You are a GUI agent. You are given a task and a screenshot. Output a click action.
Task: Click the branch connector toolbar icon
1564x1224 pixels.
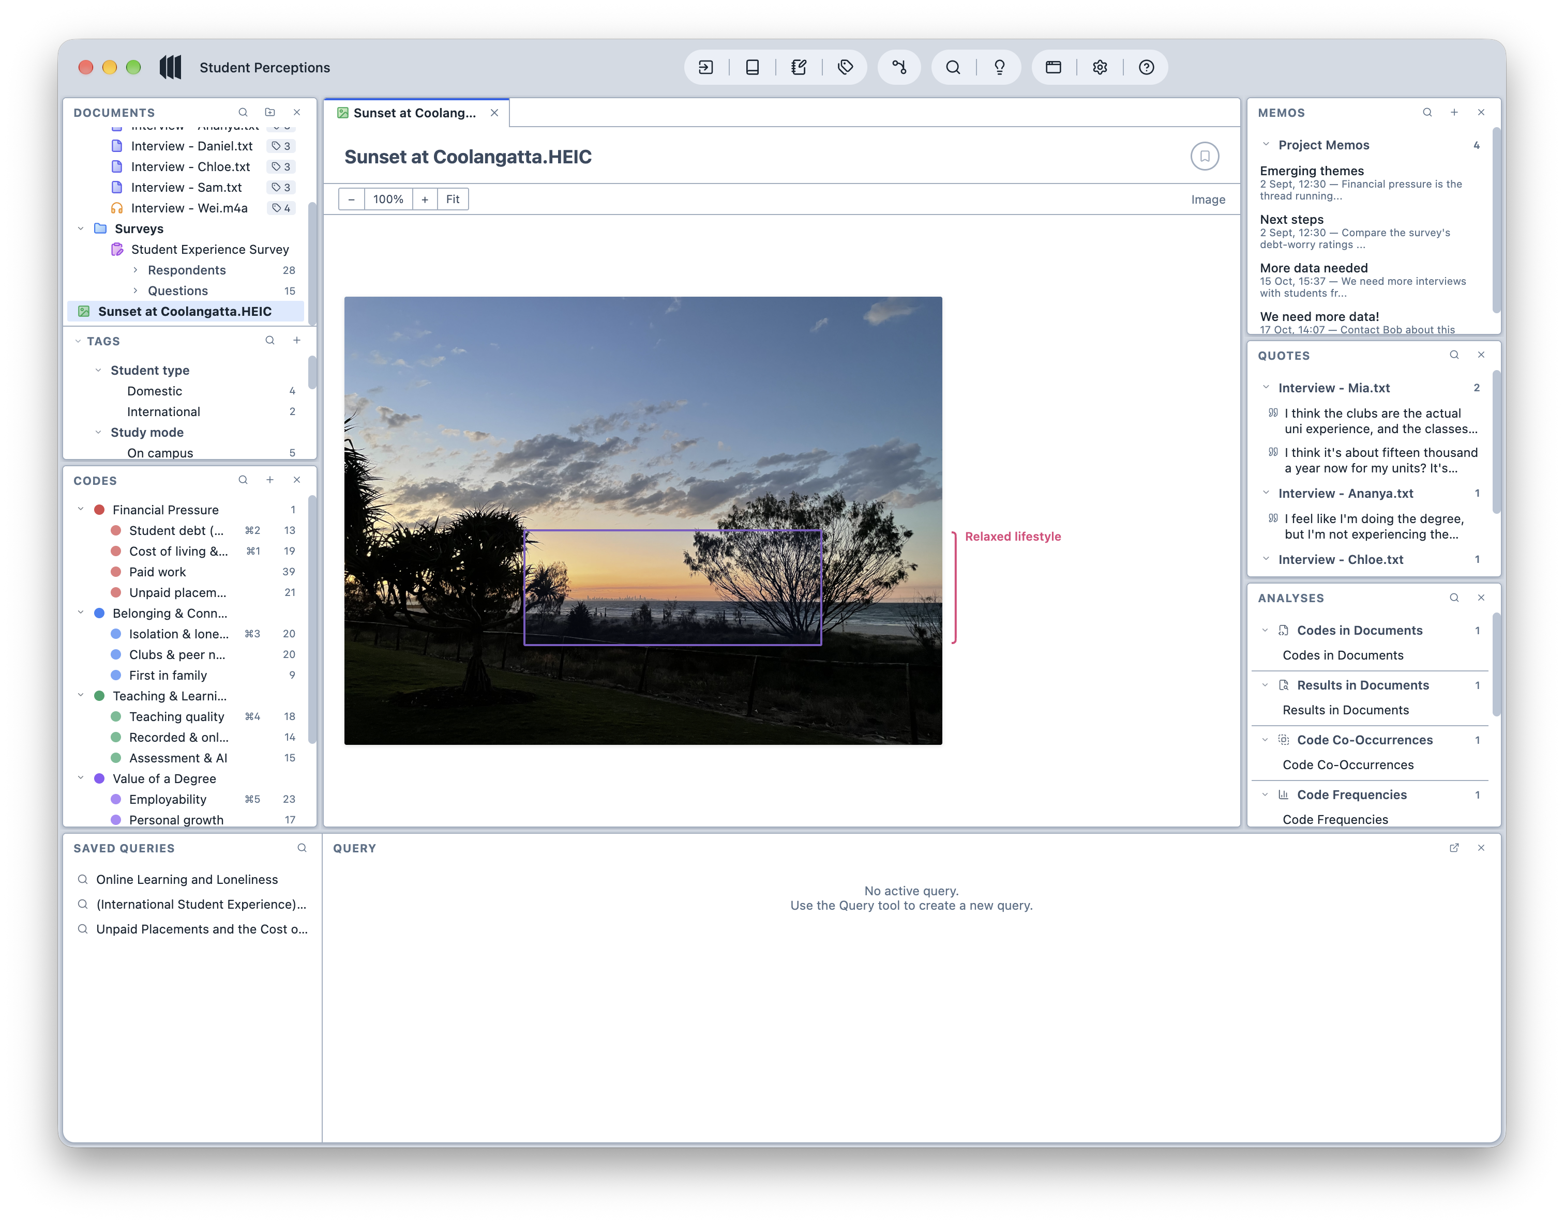pos(899,67)
